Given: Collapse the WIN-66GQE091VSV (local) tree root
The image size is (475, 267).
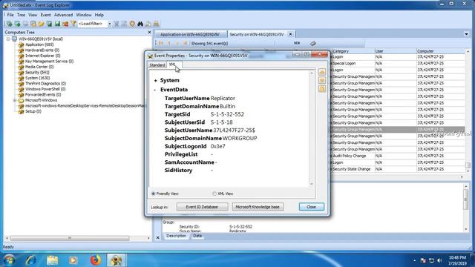Looking at the screenshot, I should (x=8, y=39).
